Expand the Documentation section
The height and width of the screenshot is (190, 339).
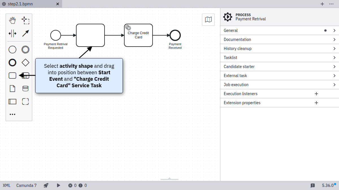click(279, 40)
